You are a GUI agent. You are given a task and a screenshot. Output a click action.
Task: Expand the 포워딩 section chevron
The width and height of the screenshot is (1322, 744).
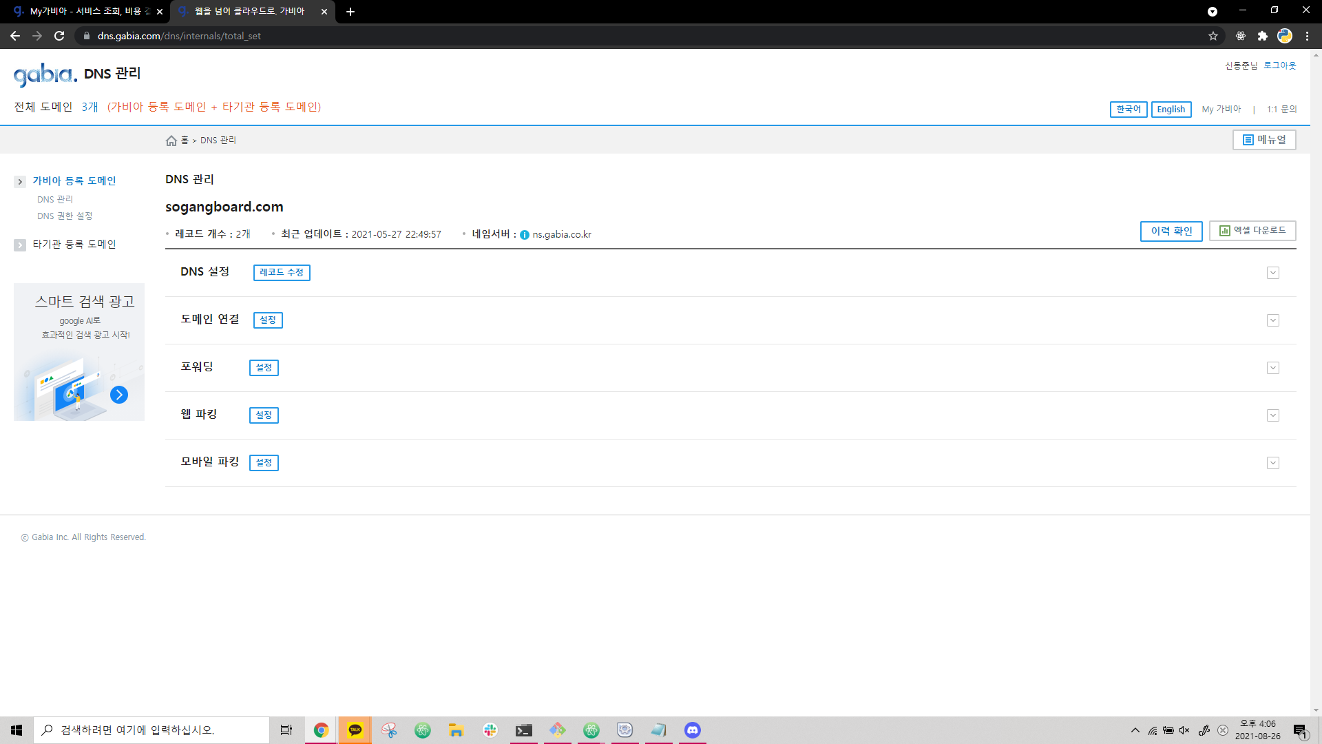click(1273, 368)
